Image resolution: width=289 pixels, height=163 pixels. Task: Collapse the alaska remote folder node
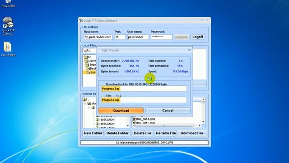85,104
